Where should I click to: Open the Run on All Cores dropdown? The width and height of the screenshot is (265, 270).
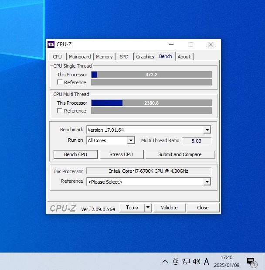(131, 140)
